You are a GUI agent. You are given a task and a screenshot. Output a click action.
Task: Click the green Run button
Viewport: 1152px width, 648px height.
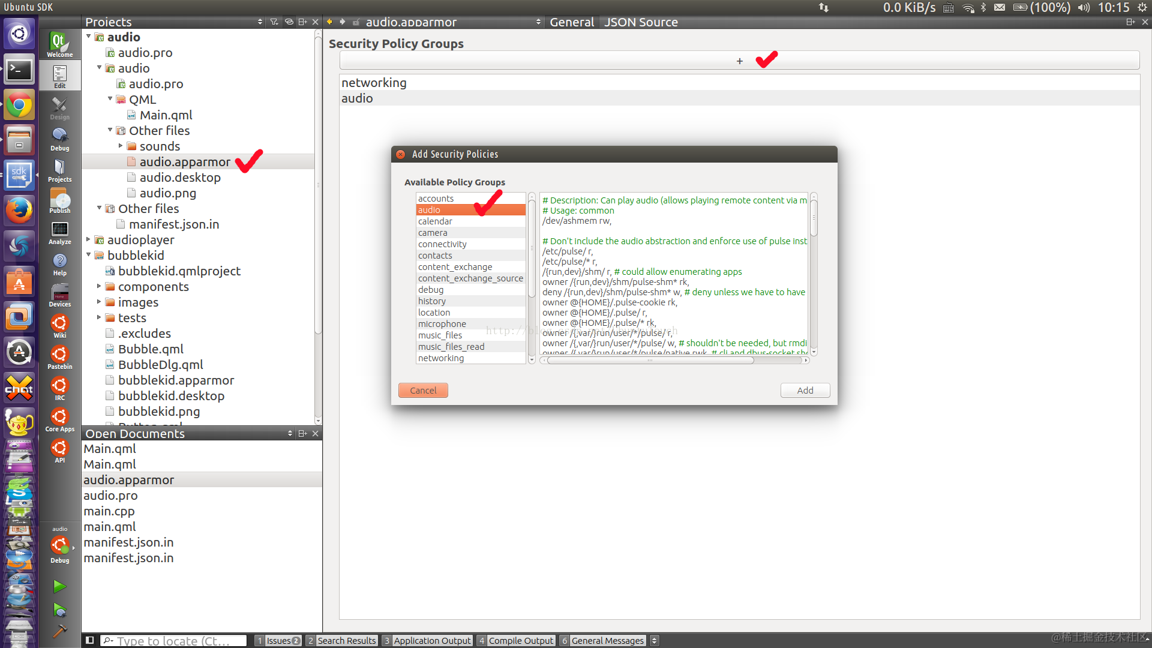(x=59, y=586)
